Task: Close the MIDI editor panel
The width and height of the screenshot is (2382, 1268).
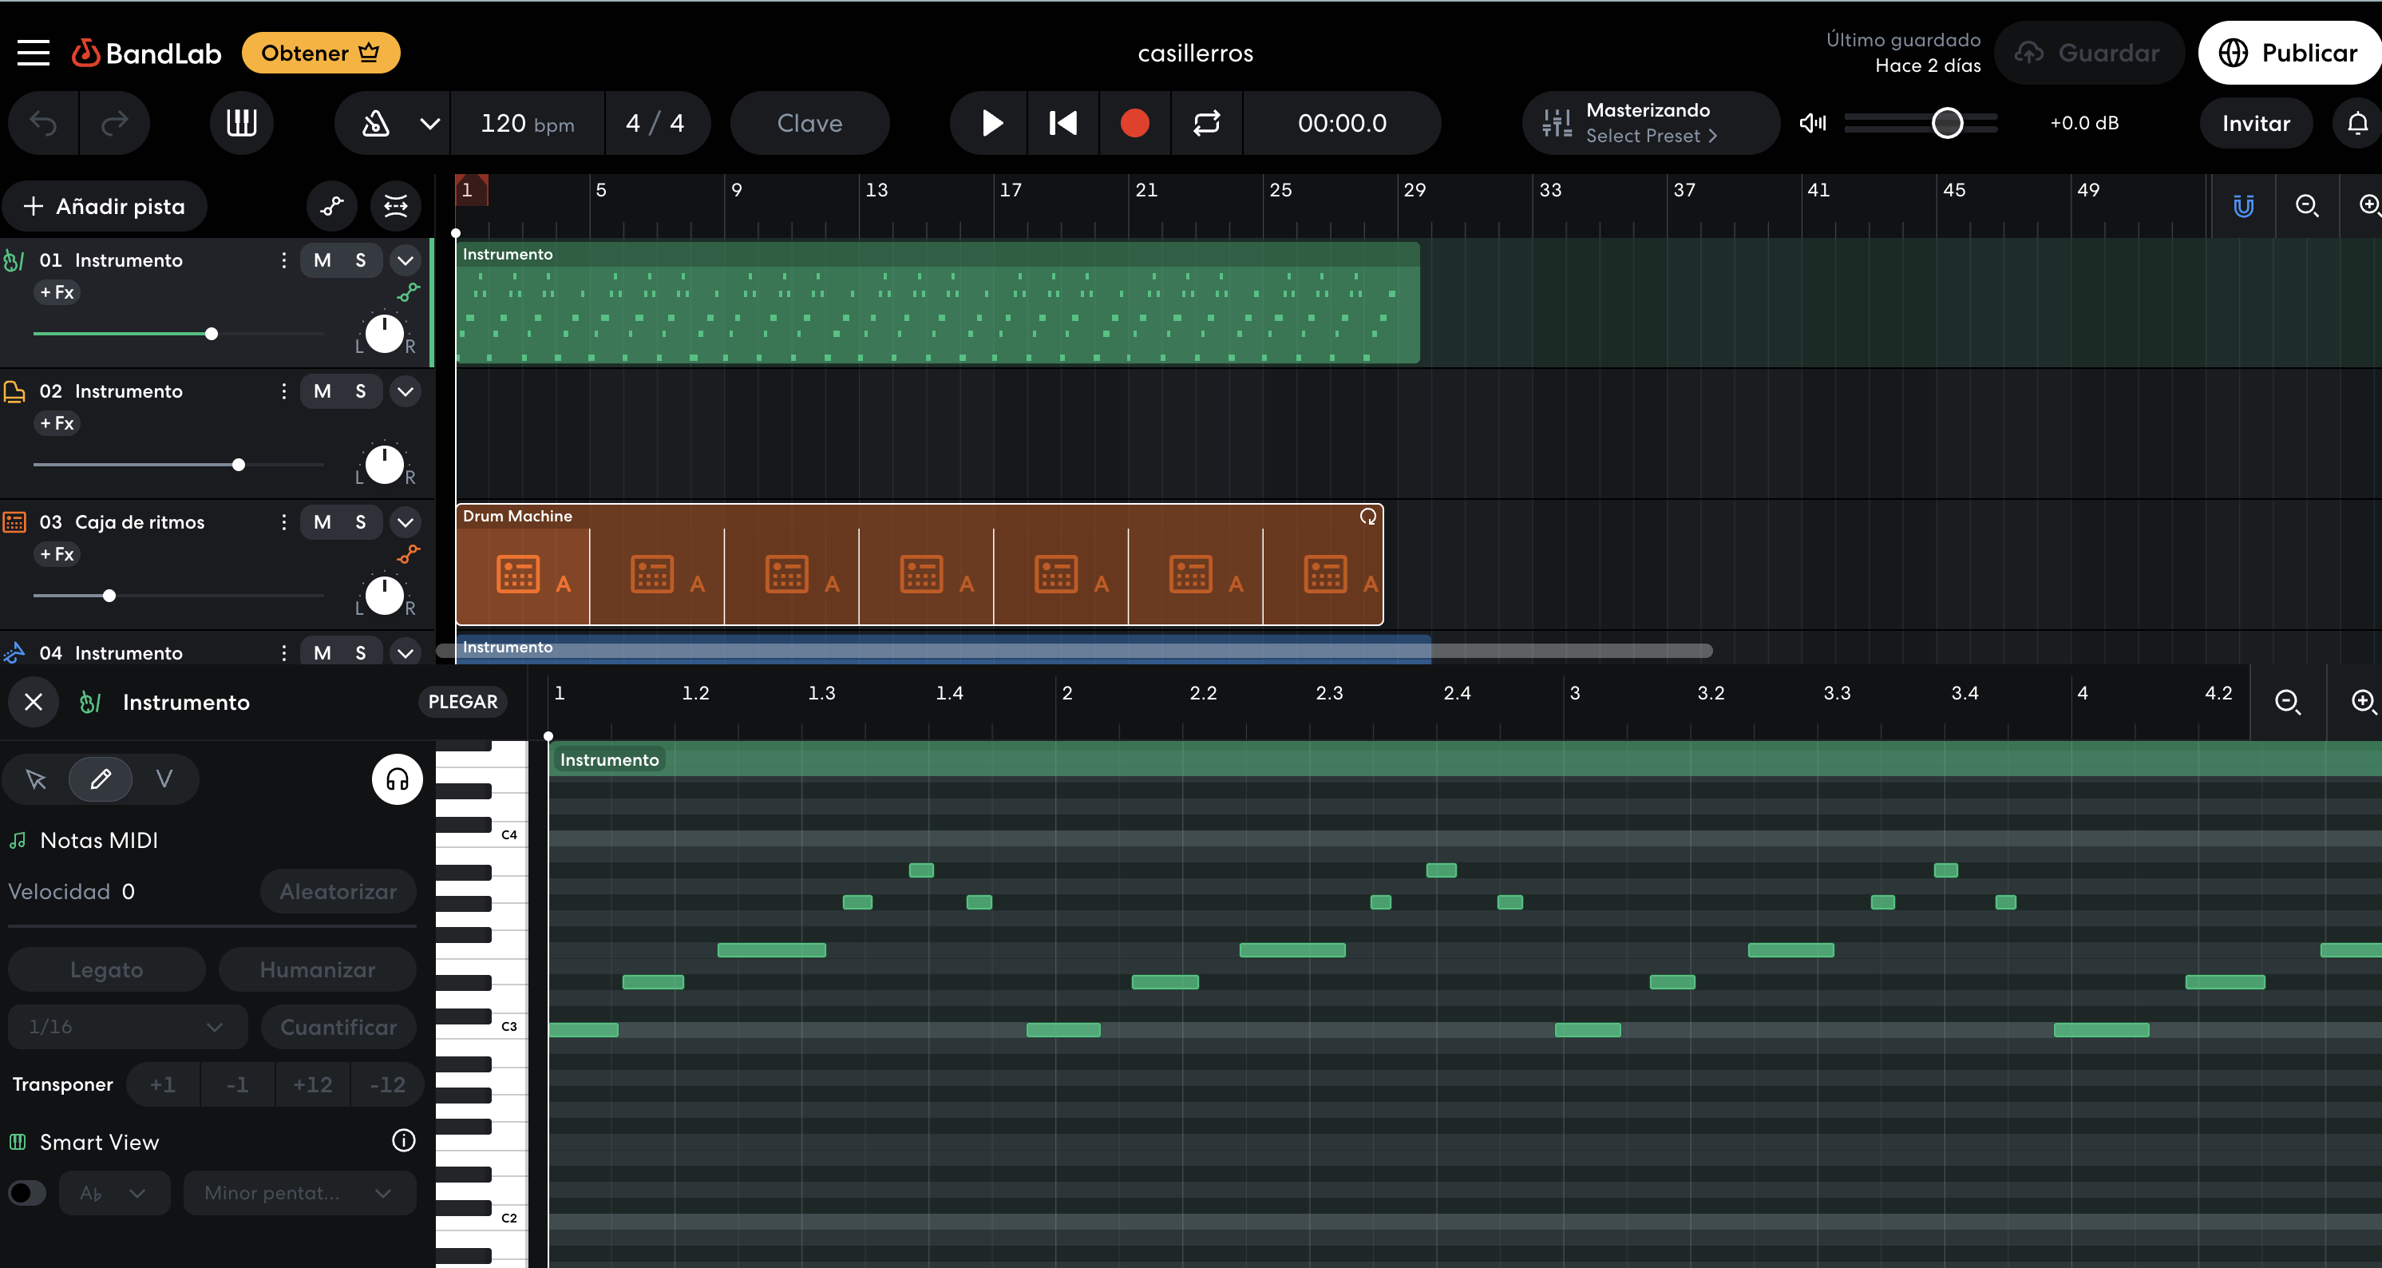Action: (34, 702)
